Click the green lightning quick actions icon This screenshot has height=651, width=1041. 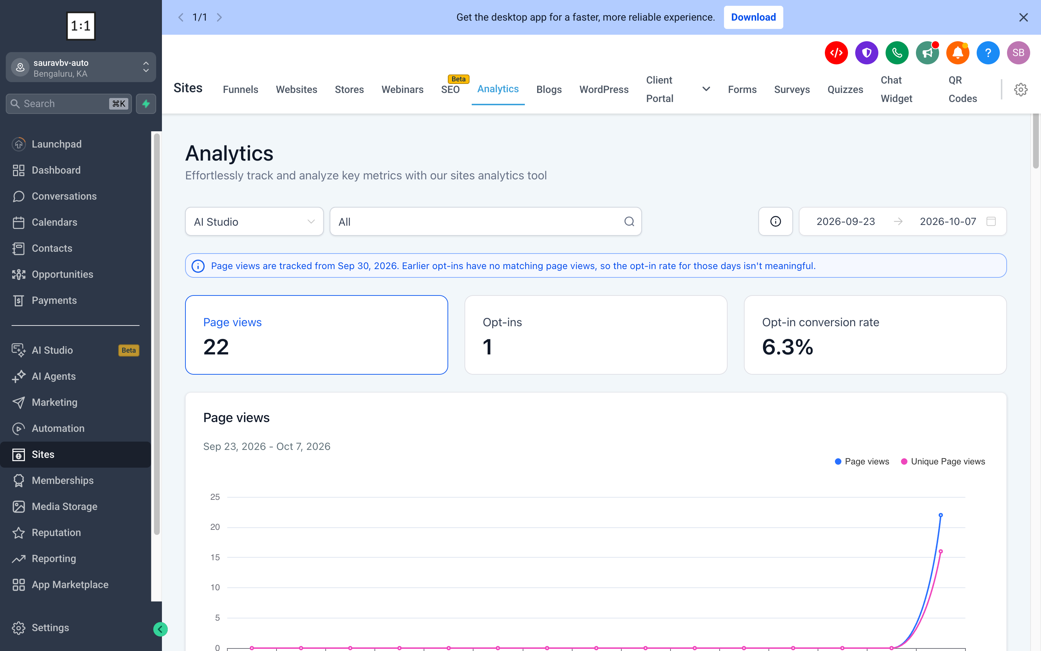tap(146, 104)
